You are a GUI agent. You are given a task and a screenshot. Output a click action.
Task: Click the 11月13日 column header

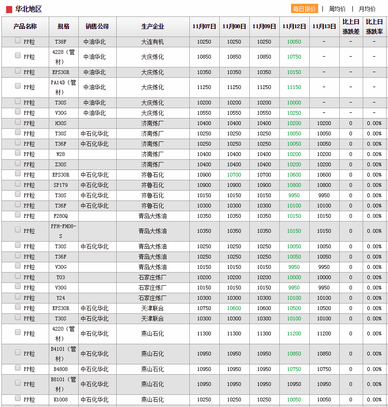324,27
